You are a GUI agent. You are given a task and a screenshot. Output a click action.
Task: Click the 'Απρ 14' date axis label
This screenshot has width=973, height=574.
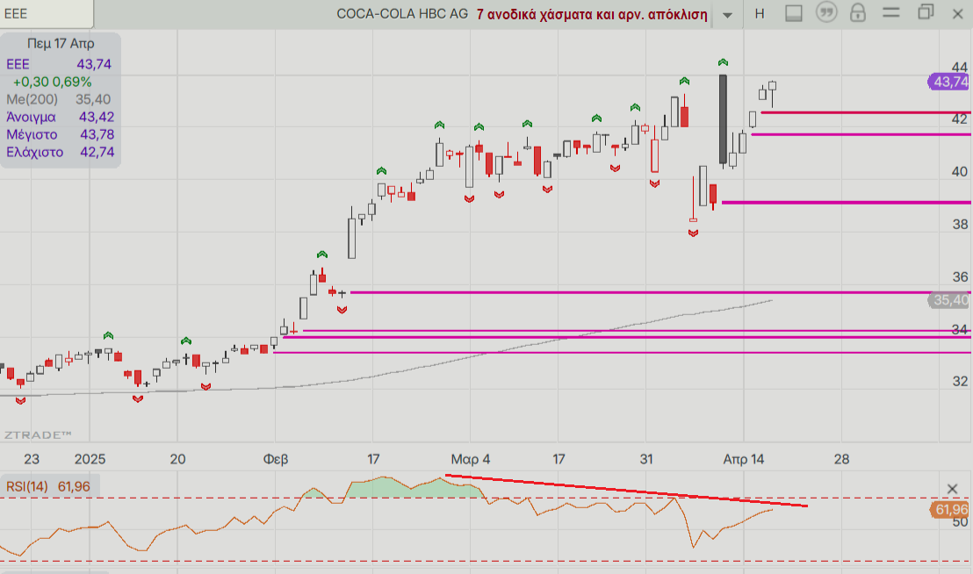tap(744, 459)
